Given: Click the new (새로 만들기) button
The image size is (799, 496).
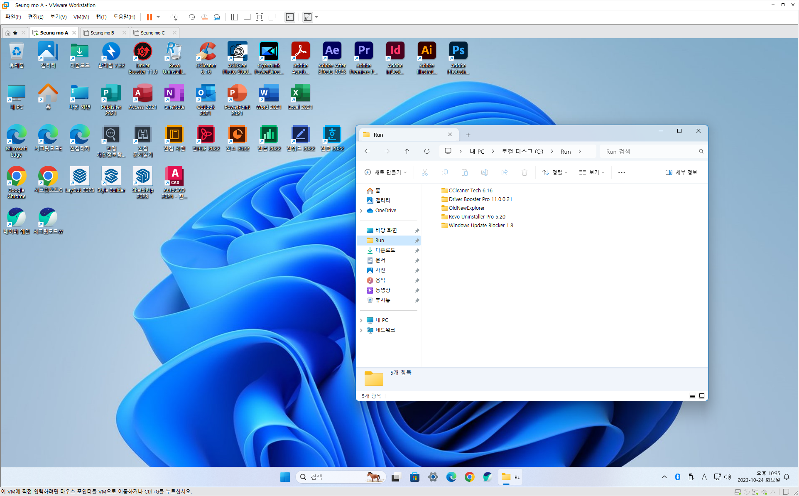Looking at the screenshot, I should [x=385, y=172].
